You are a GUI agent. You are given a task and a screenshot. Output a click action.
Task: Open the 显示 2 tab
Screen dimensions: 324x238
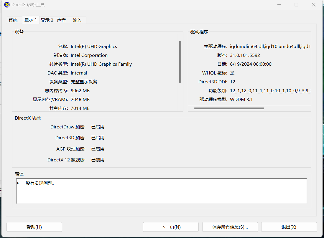click(x=47, y=20)
